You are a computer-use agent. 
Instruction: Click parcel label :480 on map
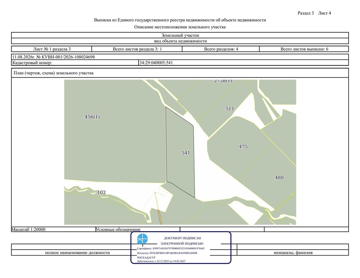278,178
